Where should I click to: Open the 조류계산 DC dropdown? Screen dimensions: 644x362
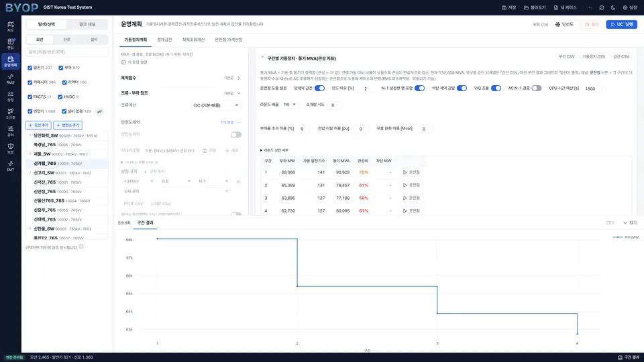[x=216, y=105]
